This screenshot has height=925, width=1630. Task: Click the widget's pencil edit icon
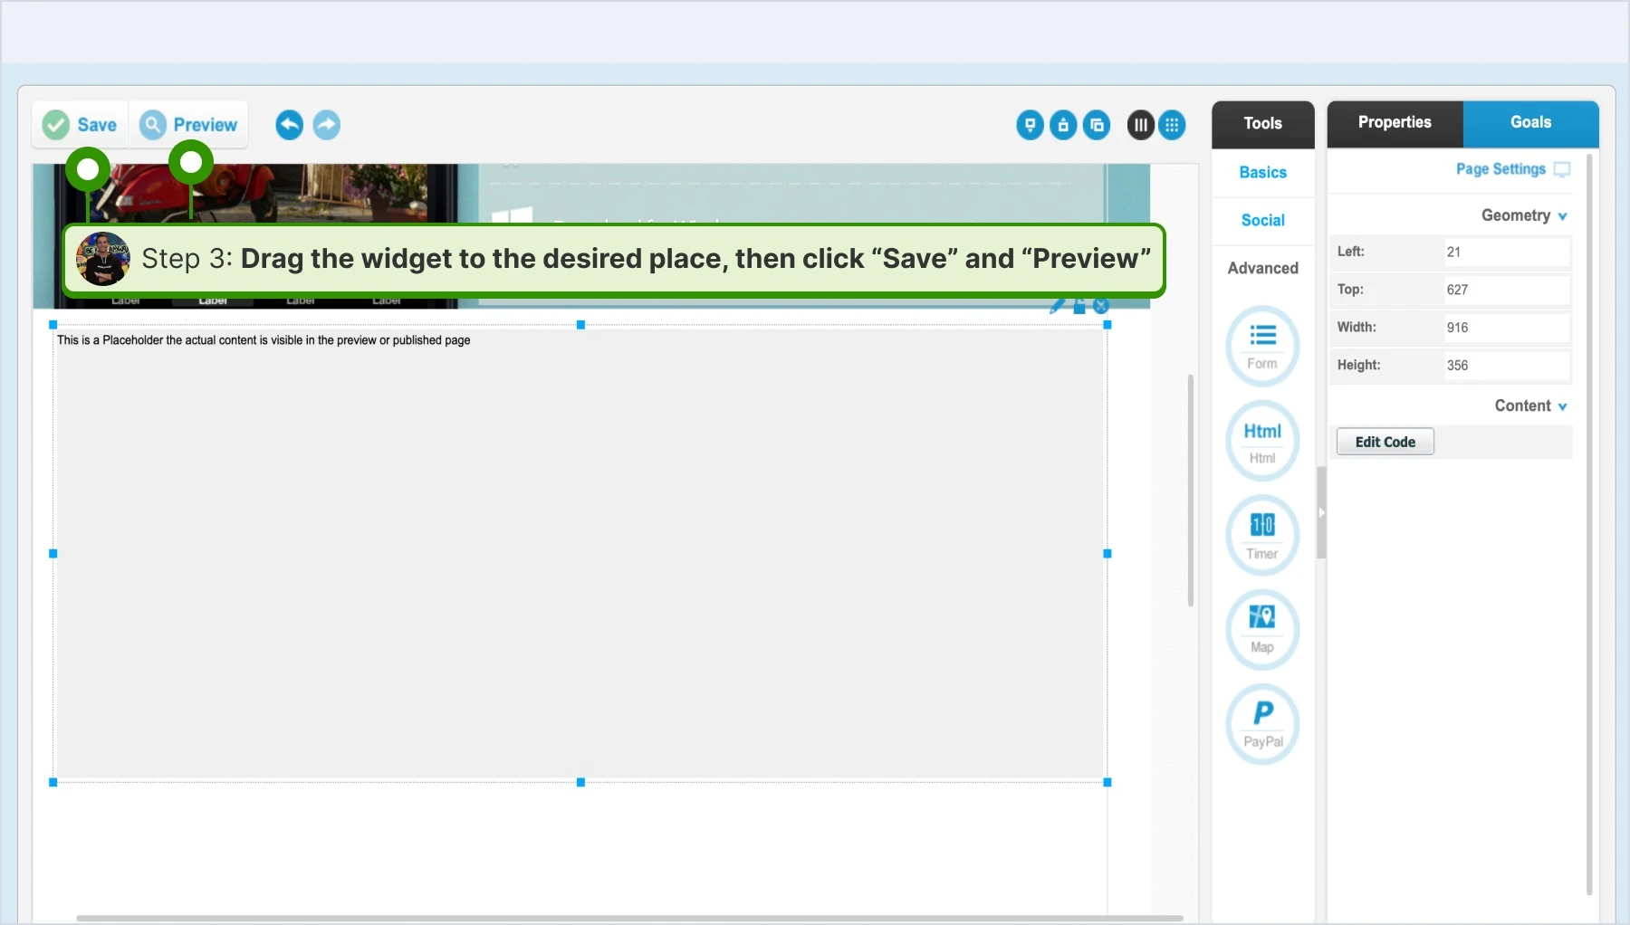point(1057,306)
